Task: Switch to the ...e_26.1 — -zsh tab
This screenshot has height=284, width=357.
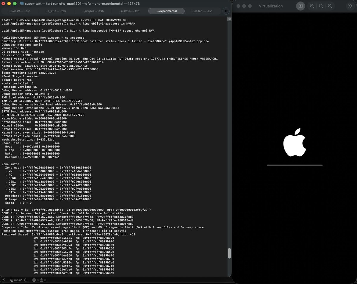Action: (56, 11)
